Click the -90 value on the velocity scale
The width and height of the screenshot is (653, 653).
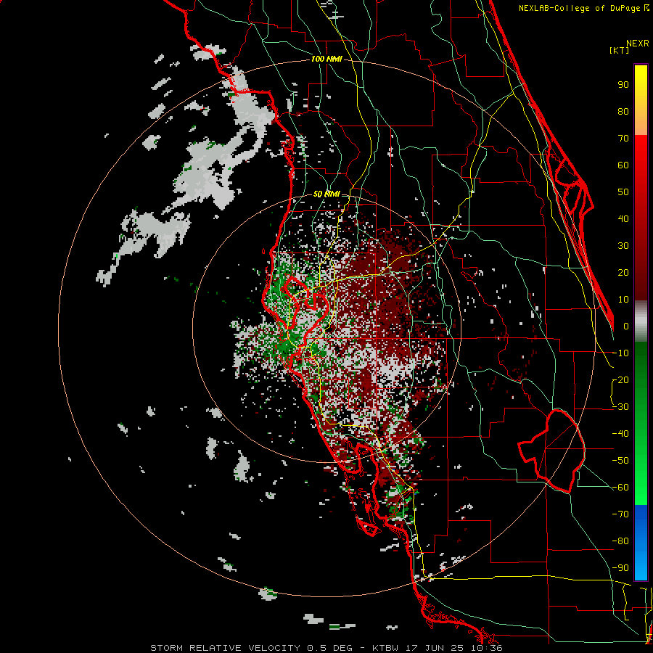(620, 568)
